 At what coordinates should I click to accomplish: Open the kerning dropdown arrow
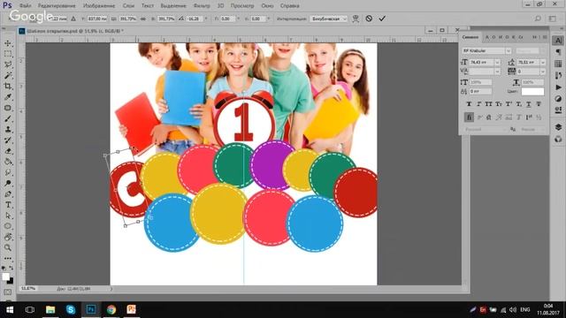[497, 72]
